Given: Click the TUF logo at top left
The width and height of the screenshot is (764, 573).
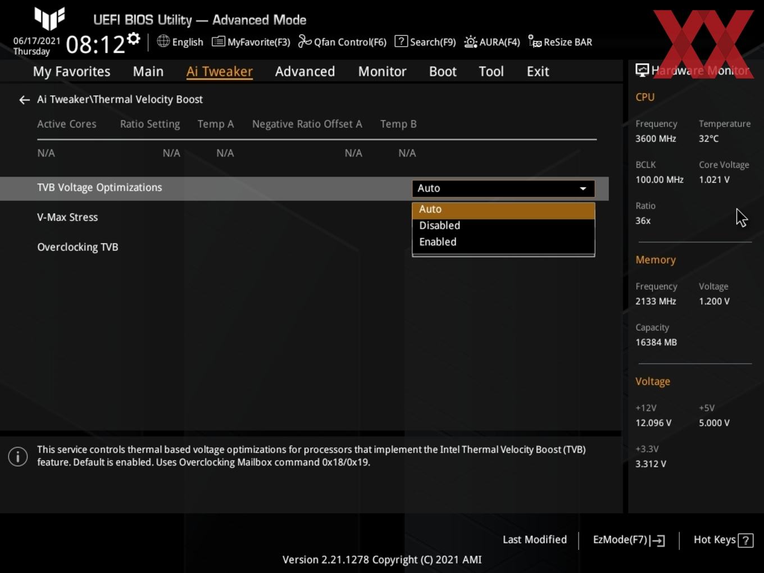Looking at the screenshot, I should [x=49, y=19].
